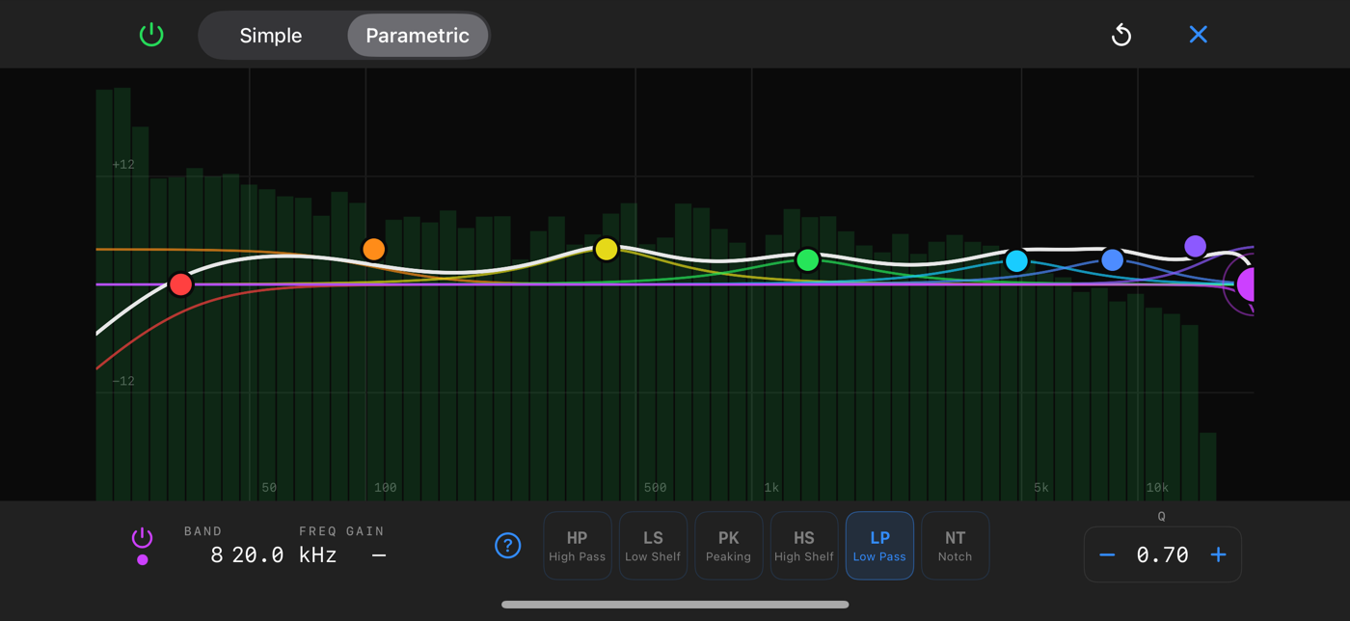Click the gain value dash
Viewport: 1350px width, 621px height.
point(379,554)
